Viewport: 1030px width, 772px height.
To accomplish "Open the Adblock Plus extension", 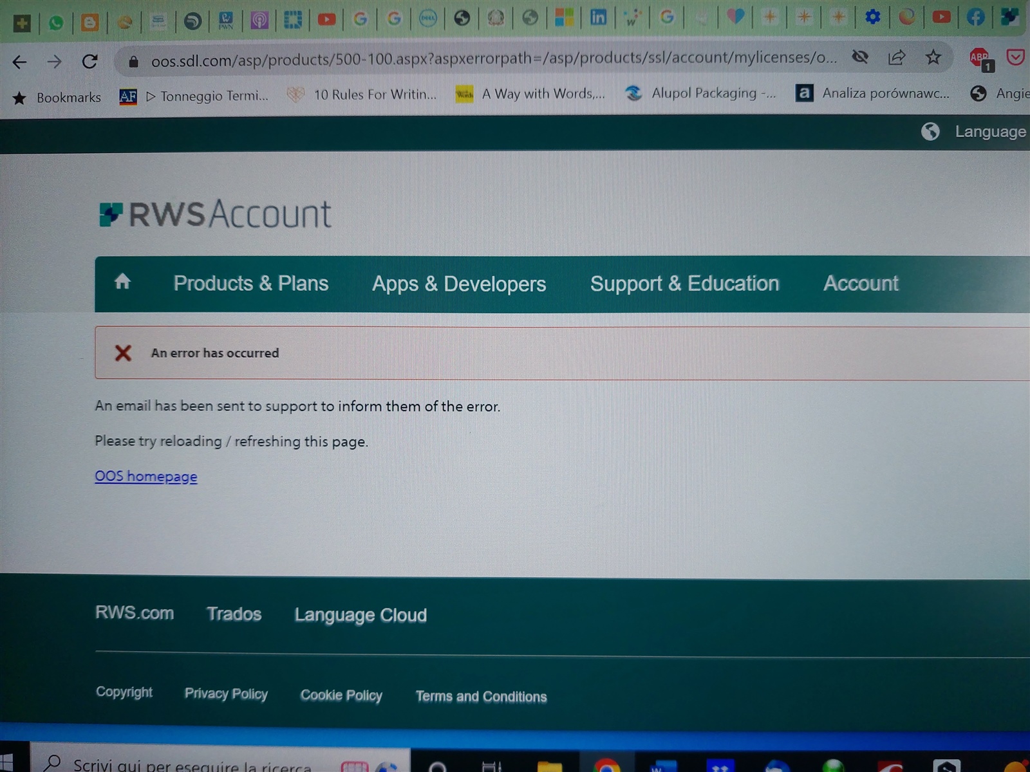I will 980,59.
